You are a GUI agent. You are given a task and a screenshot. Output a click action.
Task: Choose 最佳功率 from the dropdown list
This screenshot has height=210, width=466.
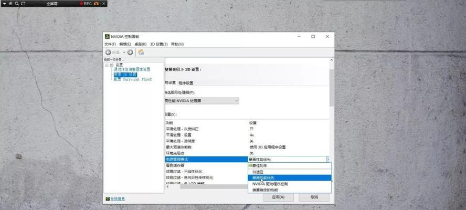tap(290, 165)
